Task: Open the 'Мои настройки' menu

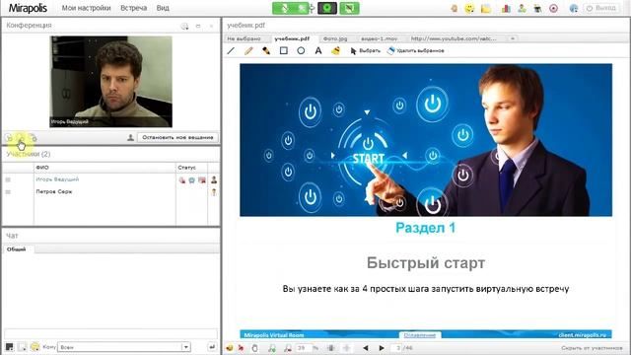Action: point(86,8)
